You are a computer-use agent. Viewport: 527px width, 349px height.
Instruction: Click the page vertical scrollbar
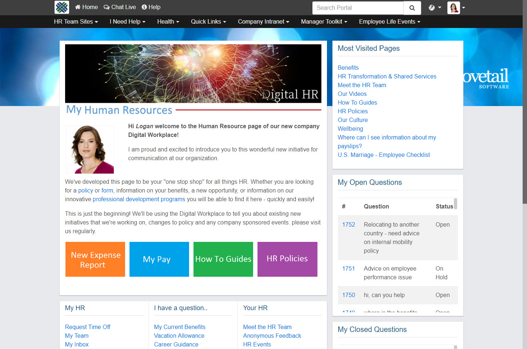524,102
